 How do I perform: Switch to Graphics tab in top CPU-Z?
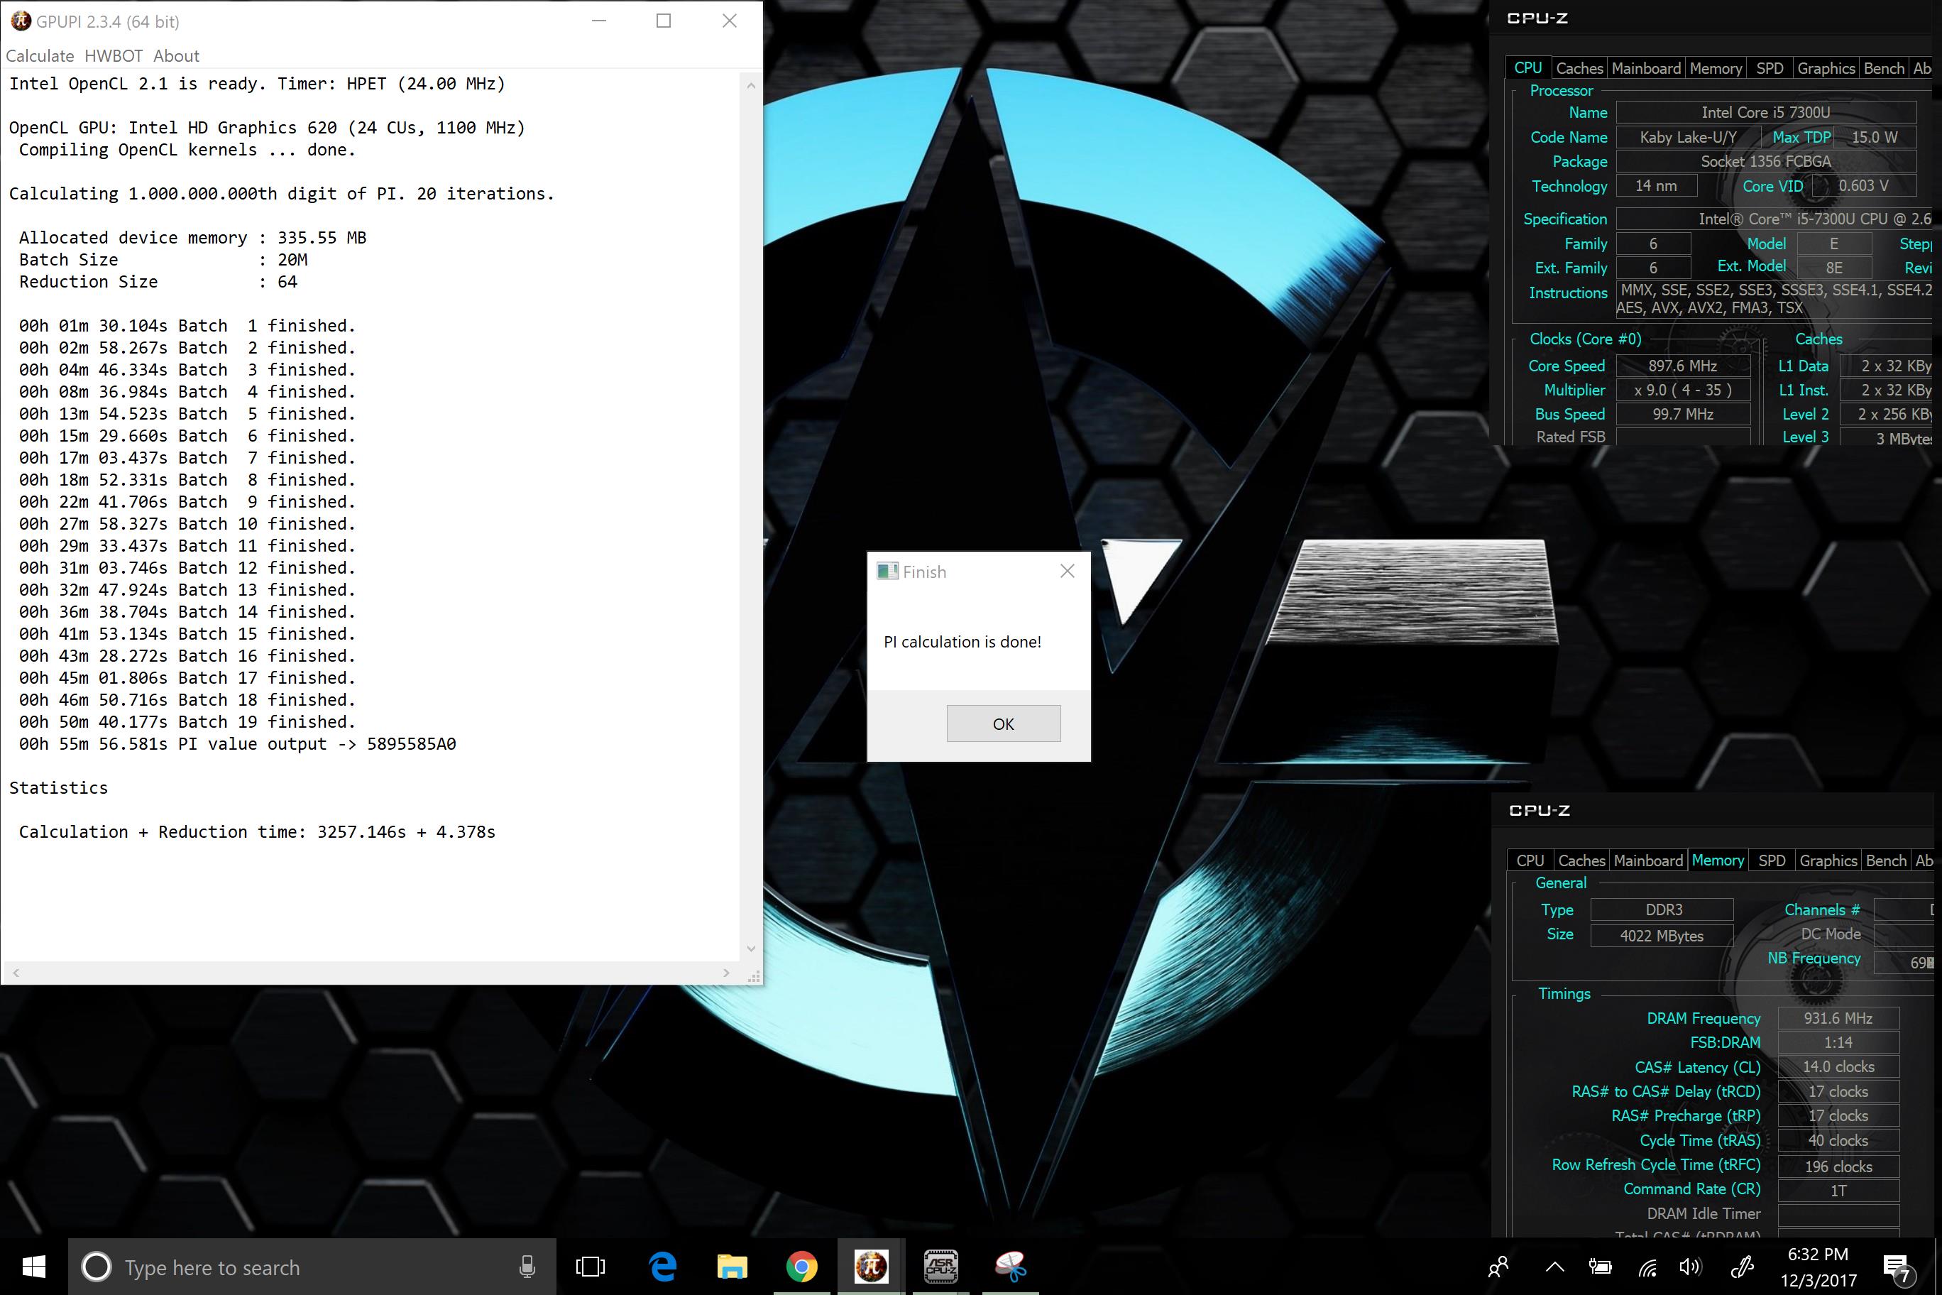1826,69
